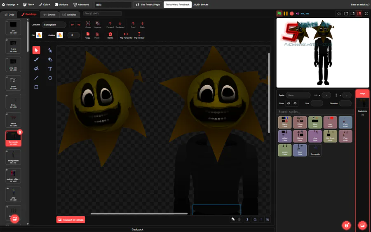Mute project with the speaker icon
Image resolution: width=371 pixels, height=232 pixels.
pyautogui.click(x=297, y=14)
